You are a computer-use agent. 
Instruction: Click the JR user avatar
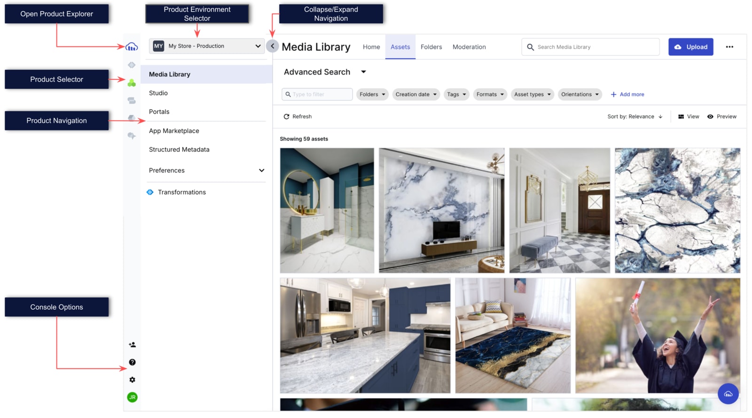(132, 397)
